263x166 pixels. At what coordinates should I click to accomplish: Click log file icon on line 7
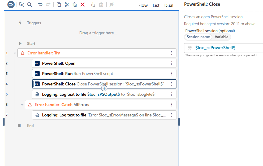[x=37, y=115]
